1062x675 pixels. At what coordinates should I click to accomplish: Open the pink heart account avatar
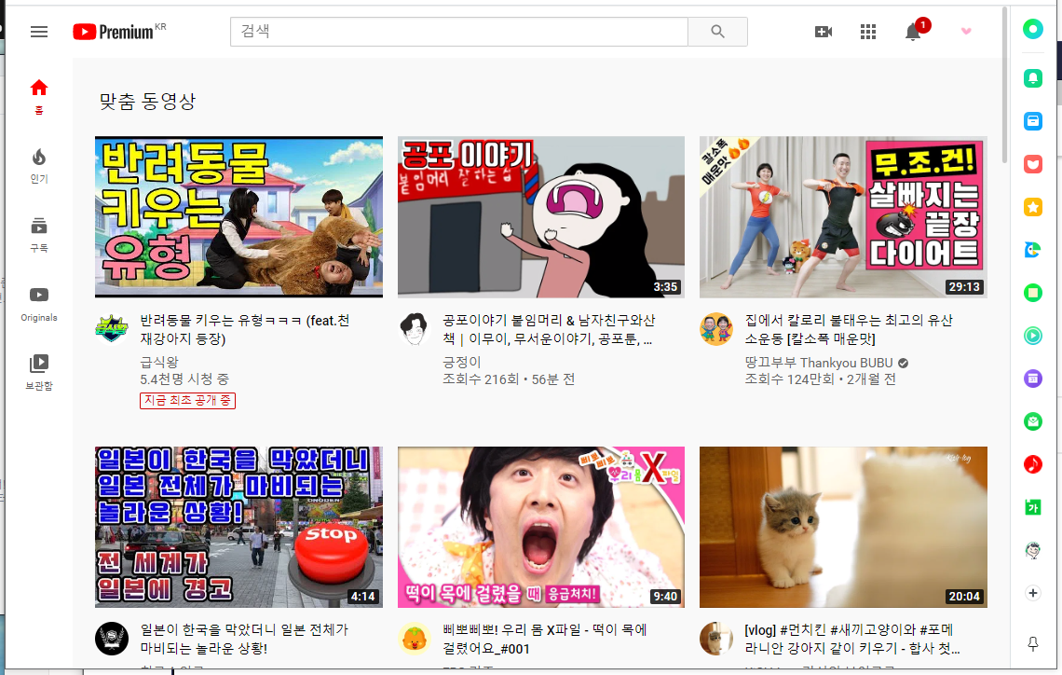(966, 31)
